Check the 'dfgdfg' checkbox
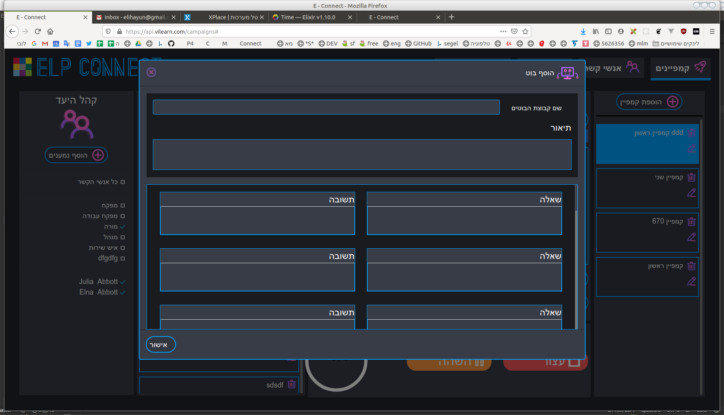The height and width of the screenshot is (415, 724). coord(123,258)
